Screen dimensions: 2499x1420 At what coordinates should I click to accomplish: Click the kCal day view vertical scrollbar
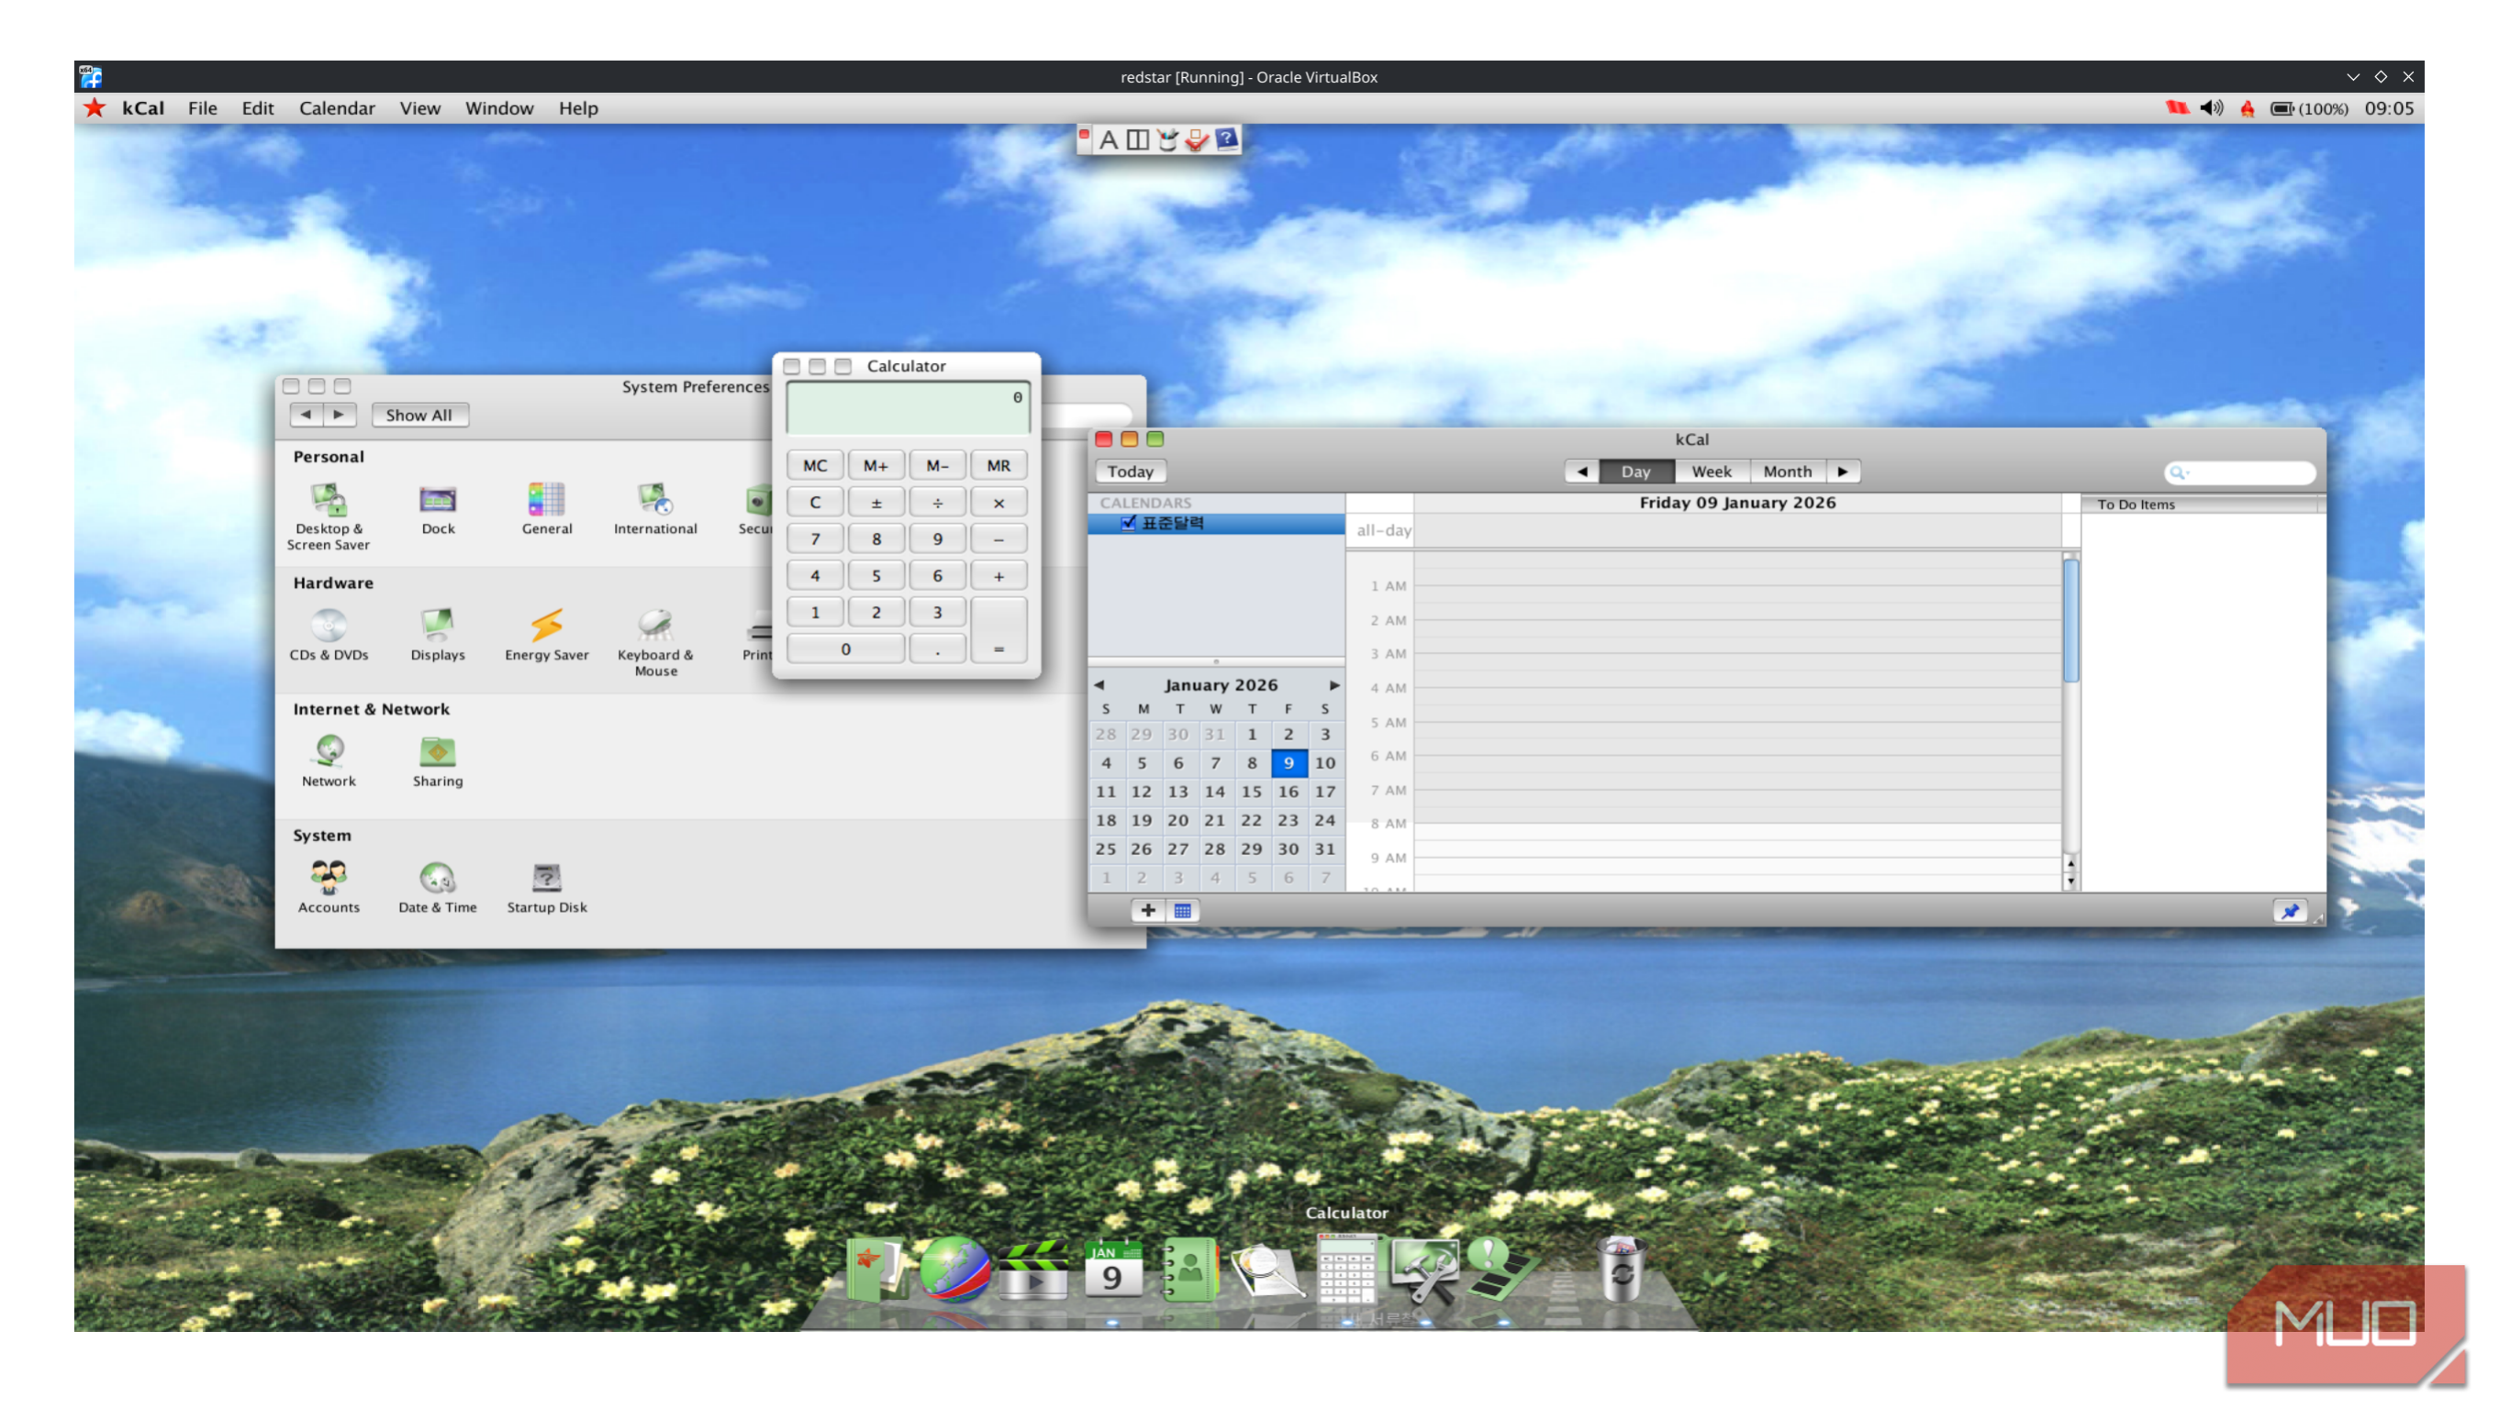click(2069, 621)
